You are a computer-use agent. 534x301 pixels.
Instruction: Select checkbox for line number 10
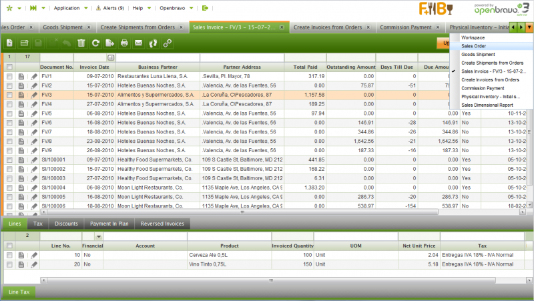click(10, 255)
